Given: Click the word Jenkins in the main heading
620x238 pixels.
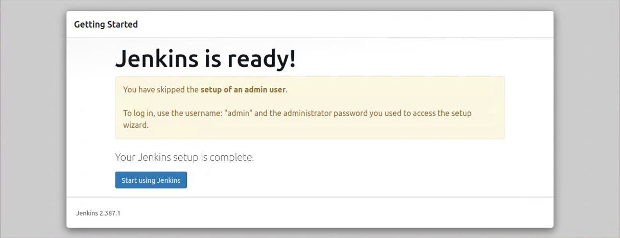Looking at the screenshot, I should coord(157,59).
